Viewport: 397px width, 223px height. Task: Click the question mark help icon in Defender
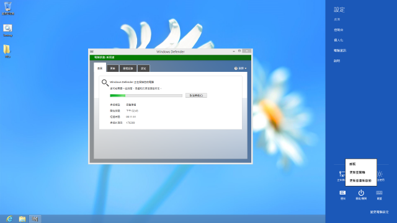[x=236, y=68]
